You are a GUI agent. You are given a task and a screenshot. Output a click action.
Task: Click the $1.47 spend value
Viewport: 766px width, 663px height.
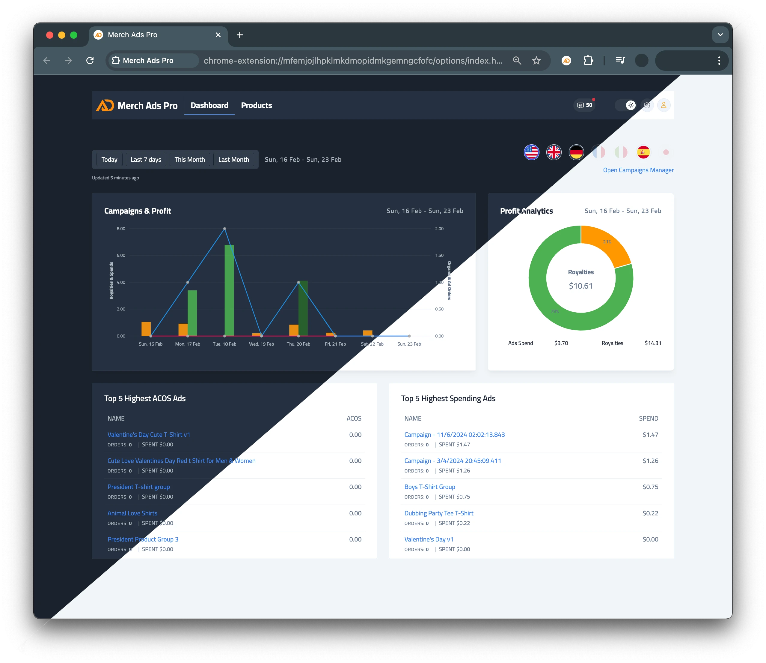pos(650,435)
